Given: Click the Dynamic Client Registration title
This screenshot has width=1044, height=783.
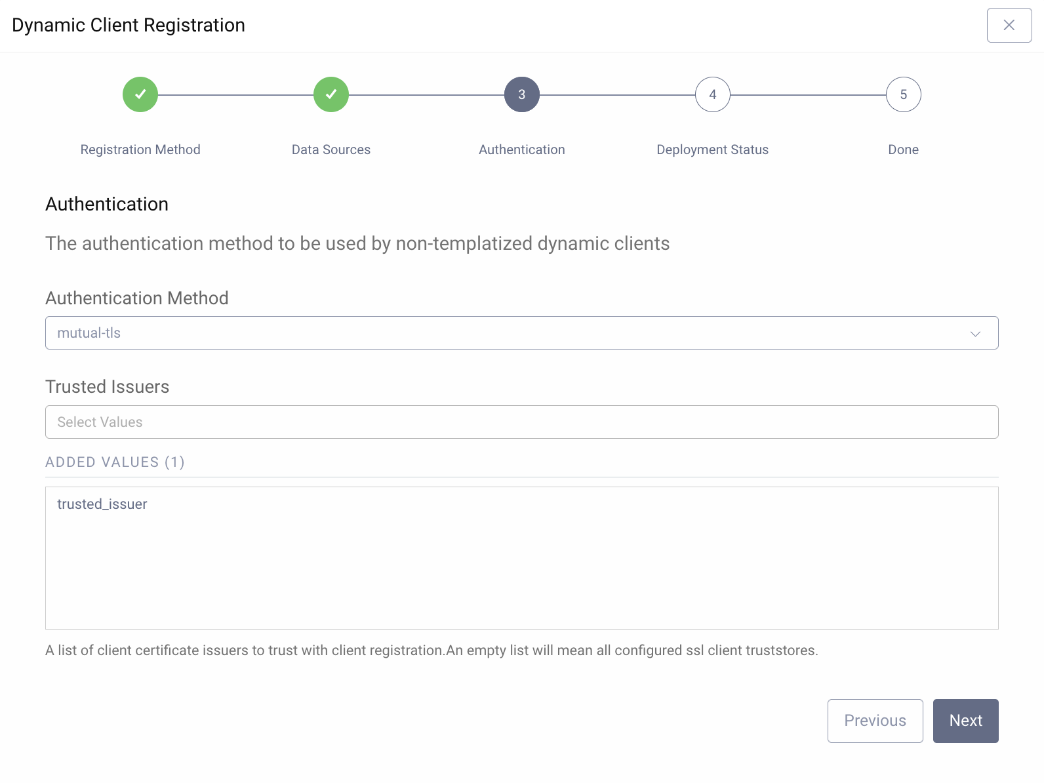Looking at the screenshot, I should 129,25.
